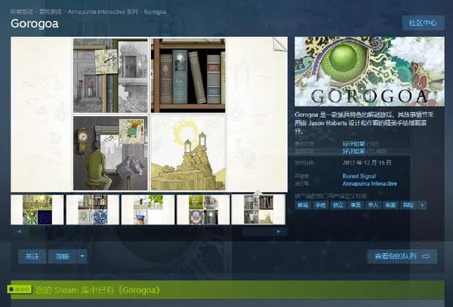Open the developer link Buried Signal
This screenshot has width=453, height=307.
(x=359, y=176)
